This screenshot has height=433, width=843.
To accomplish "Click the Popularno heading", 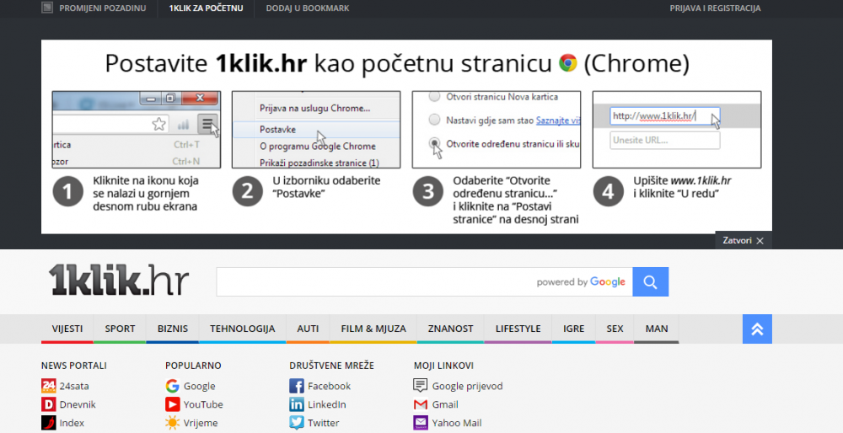I will point(193,366).
